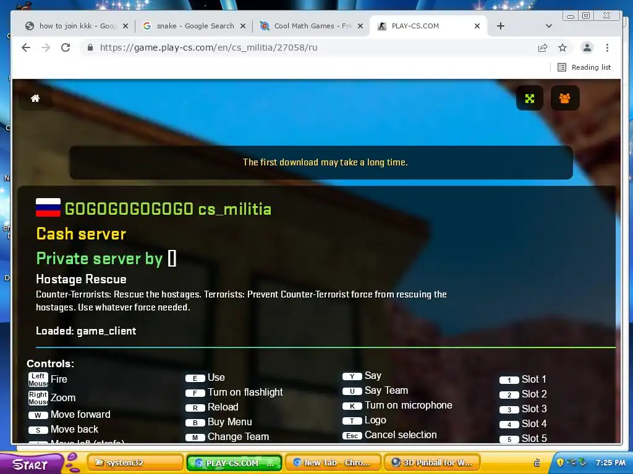Click the E key Use icon
Screen dimensions: 633x474
click(195, 378)
